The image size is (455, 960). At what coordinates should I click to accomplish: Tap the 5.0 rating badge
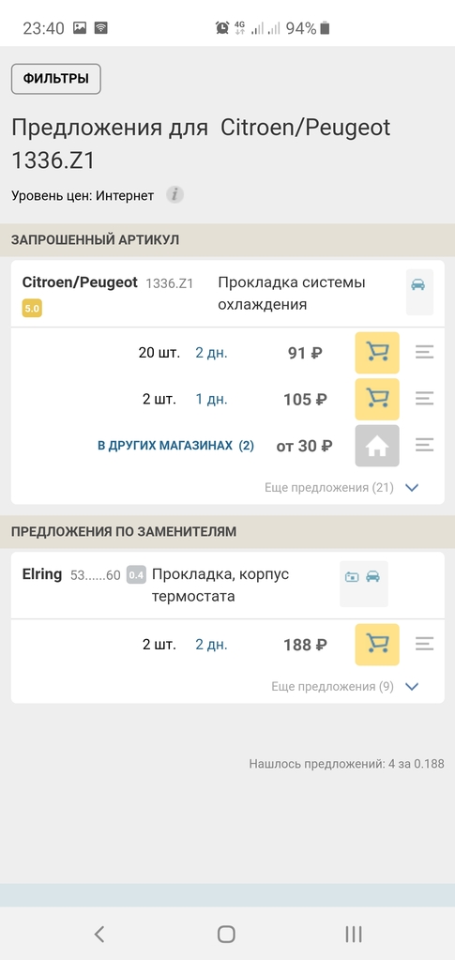pos(32,309)
